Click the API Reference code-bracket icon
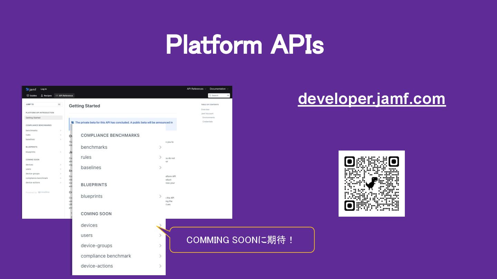497x279 pixels. pos(57,96)
